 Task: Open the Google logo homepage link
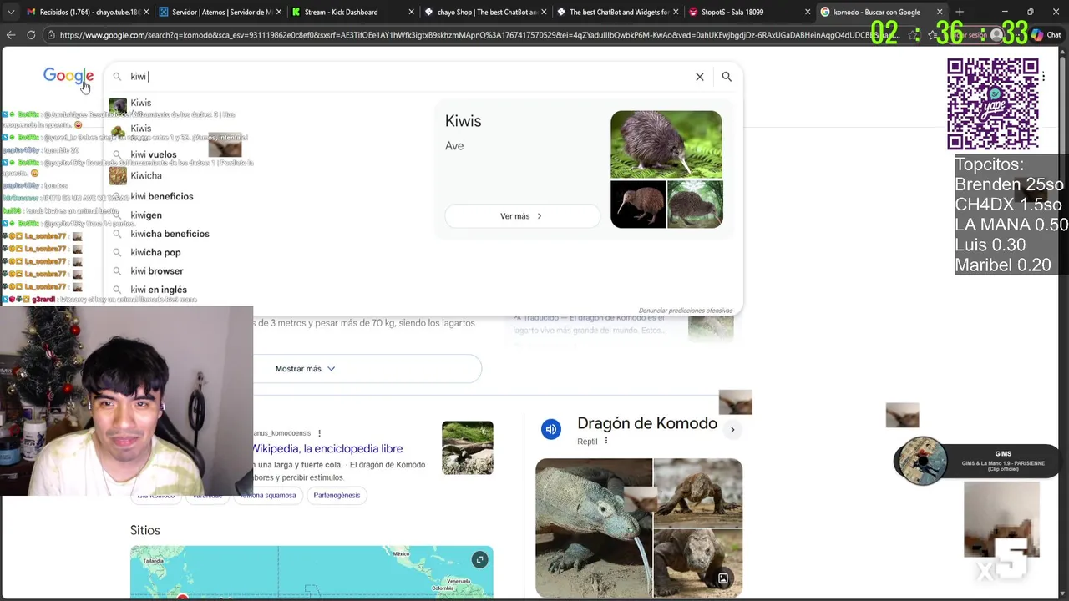coord(68,77)
